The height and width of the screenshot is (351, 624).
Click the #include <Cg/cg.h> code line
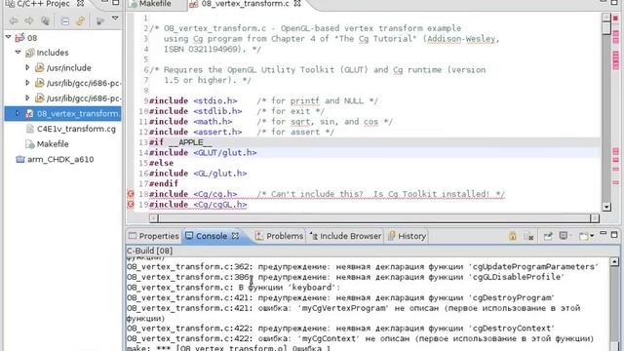tap(327, 194)
